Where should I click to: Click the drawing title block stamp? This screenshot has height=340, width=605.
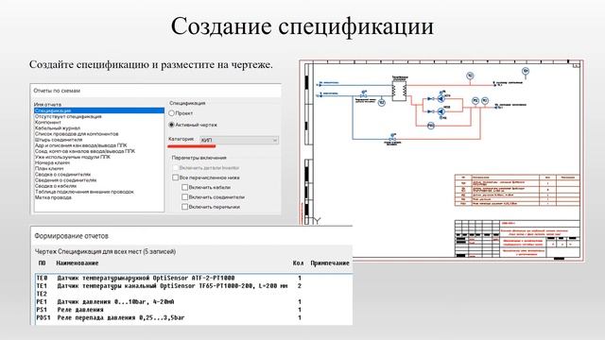pyautogui.click(x=517, y=238)
